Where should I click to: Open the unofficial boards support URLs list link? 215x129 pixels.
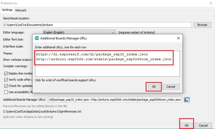(65, 80)
